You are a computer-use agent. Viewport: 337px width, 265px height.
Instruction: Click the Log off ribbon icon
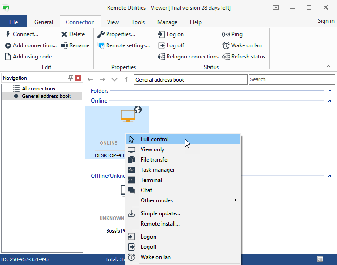click(162, 45)
